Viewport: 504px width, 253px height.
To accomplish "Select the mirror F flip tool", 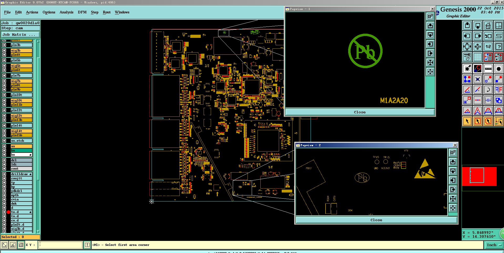I will [498, 90].
